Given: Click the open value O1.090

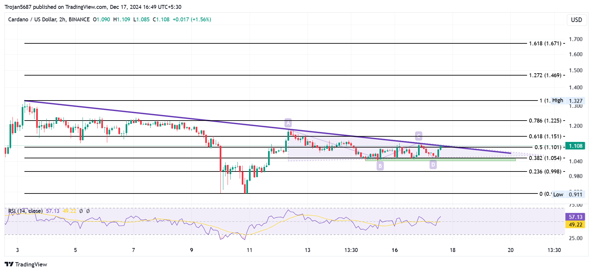Looking at the screenshot, I should 101,19.
